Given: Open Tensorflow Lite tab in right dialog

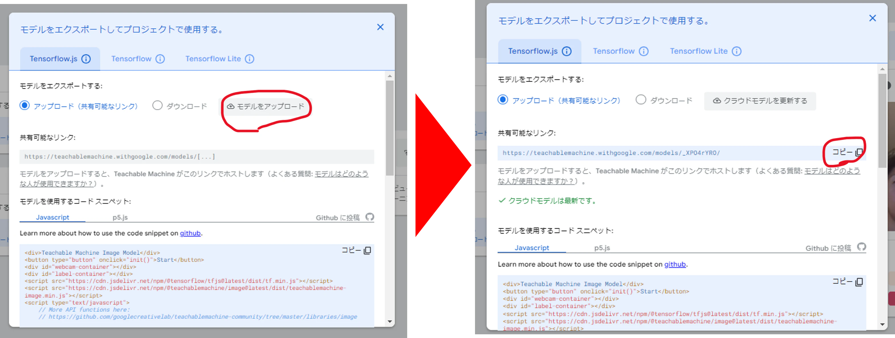Looking at the screenshot, I should (x=705, y=51).
